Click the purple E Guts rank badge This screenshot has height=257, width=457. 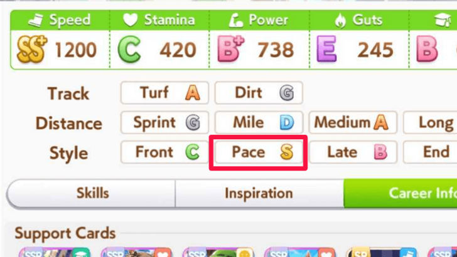point(326,49)
